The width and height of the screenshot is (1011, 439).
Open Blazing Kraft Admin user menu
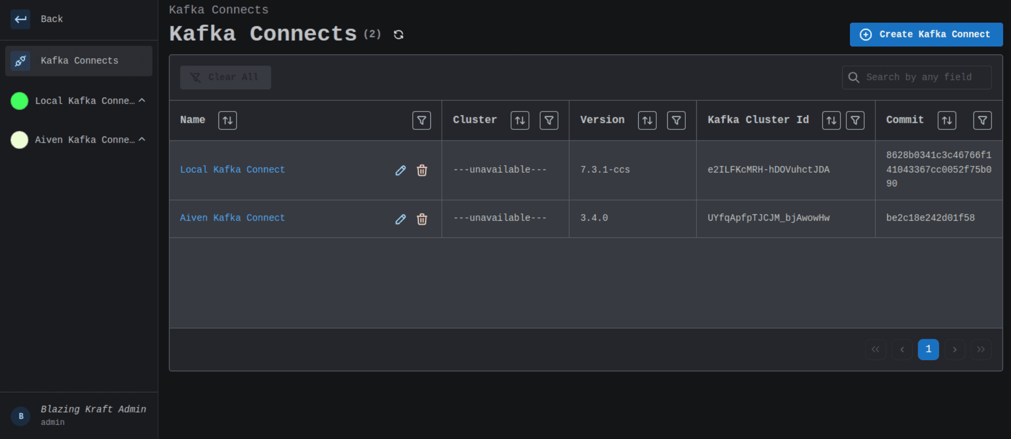coord(79,415)
